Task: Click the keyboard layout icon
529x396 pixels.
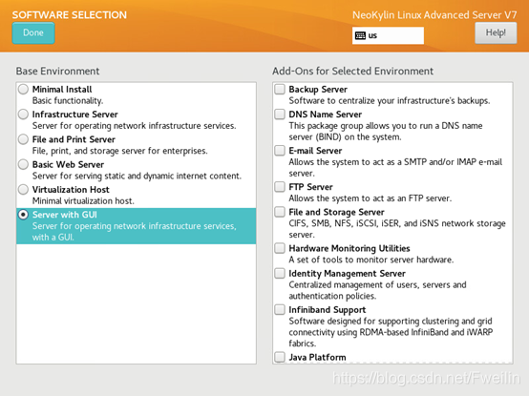Action: click(x=360, y=35)
